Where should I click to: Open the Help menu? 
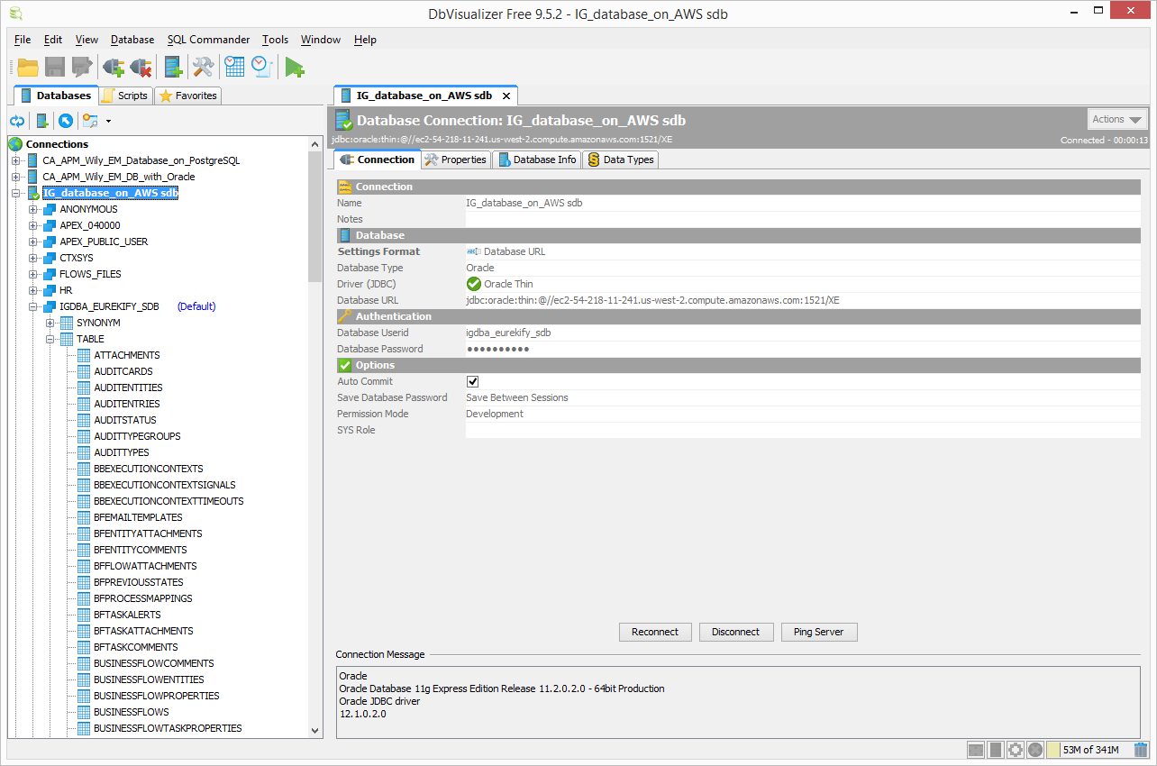click(365, 40)
